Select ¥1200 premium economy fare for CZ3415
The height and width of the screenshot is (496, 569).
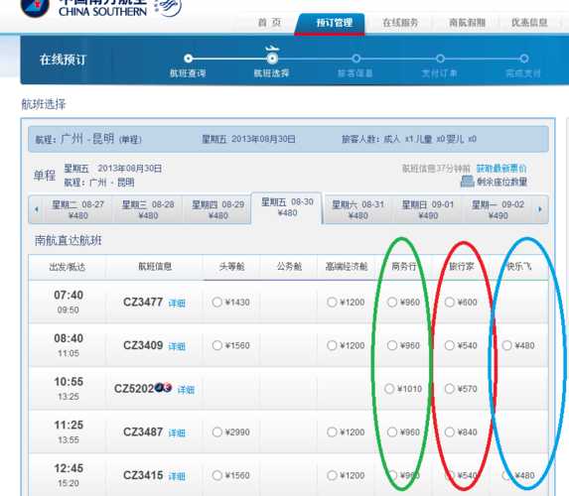(x=332, y=475)
